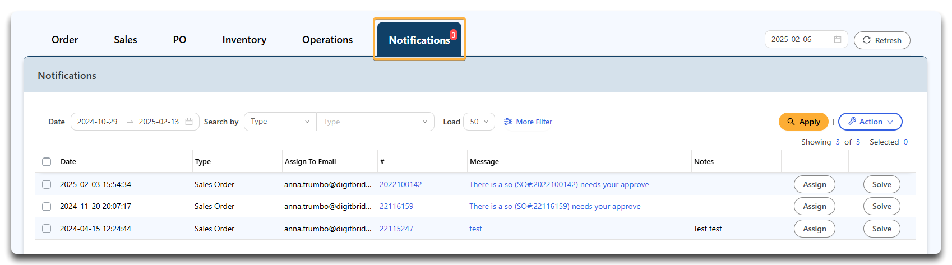The height and width of the screenshot is (265, 952).
Task: Click the orange Apply button
Action: [x=803, y=122]
